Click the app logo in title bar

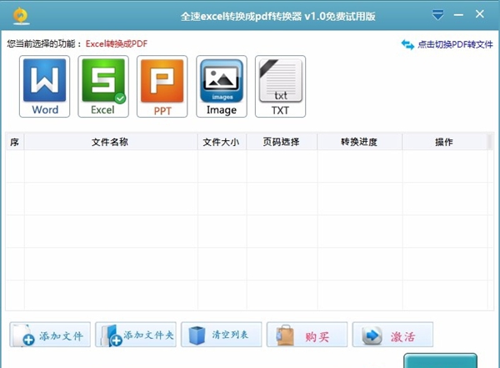(x=21, y=15)
